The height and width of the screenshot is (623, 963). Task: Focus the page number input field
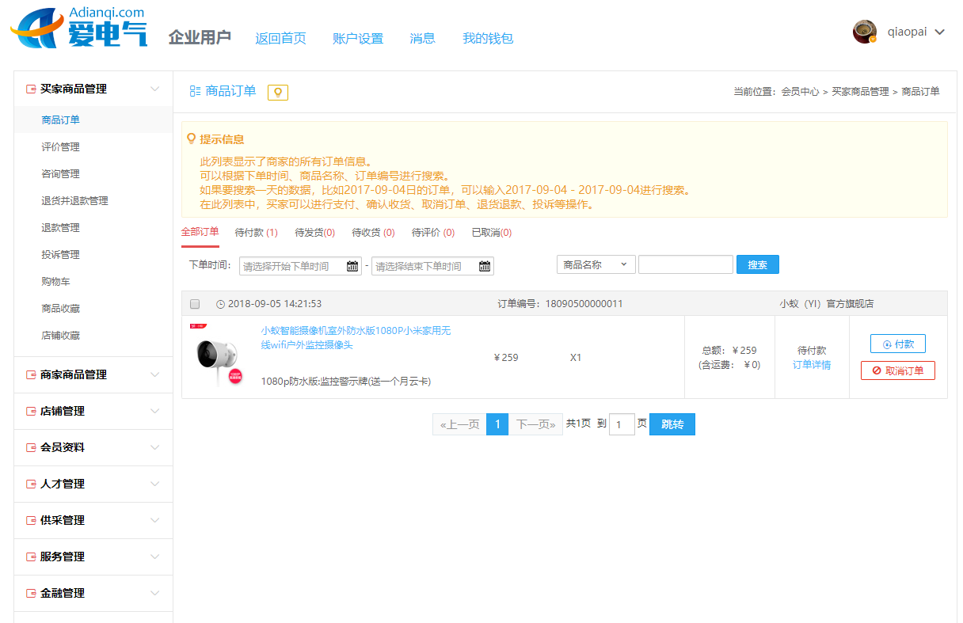pyautogui.click(x=622, y=424)
